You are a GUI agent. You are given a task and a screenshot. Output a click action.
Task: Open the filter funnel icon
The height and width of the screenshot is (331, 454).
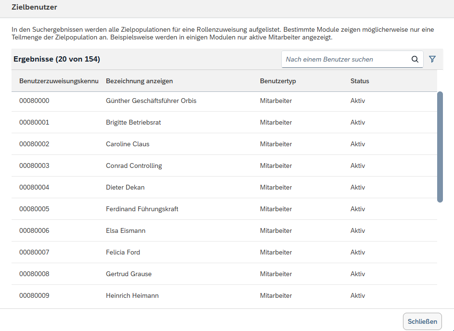point(432,59)
